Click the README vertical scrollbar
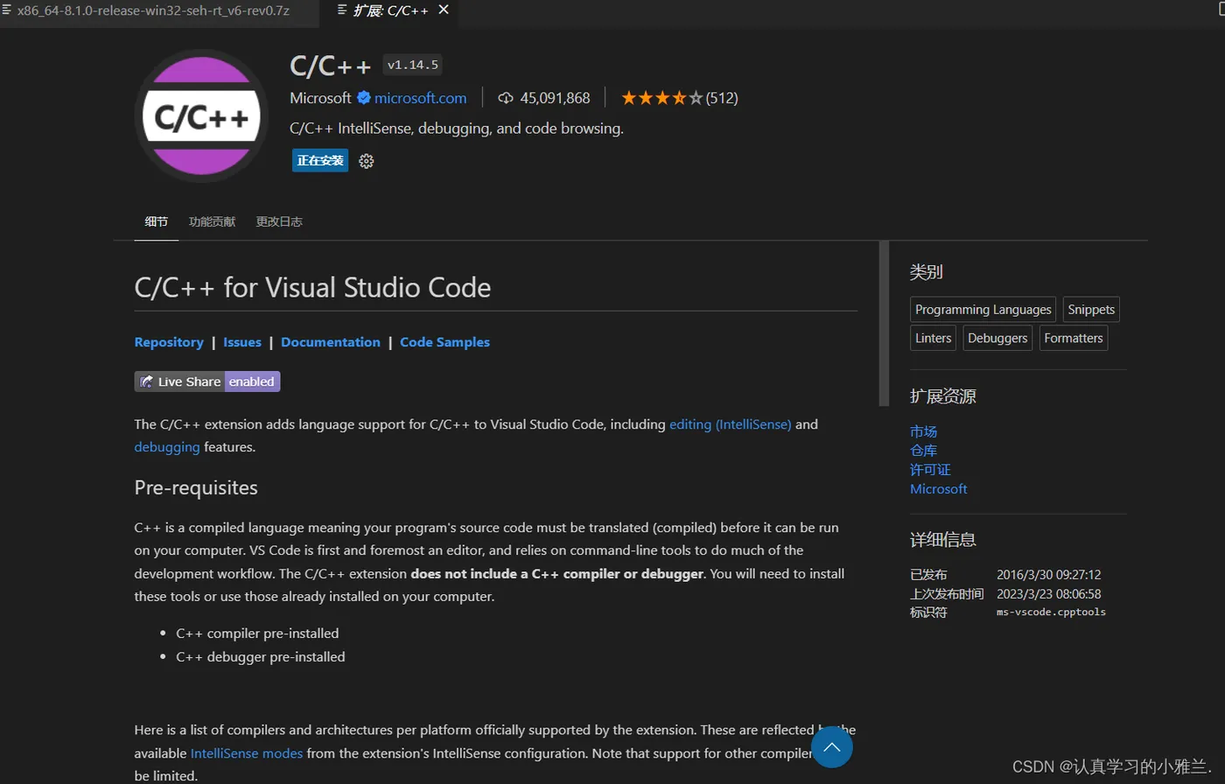The image size is (1225, 784). click(884, 324)
